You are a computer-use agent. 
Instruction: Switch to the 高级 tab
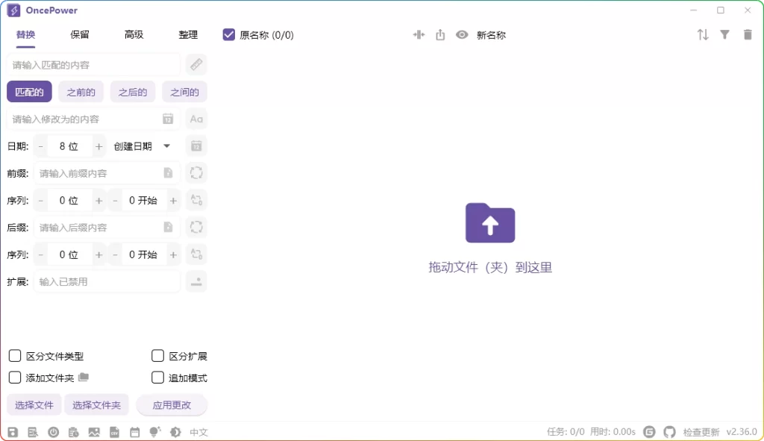[134, 34]
